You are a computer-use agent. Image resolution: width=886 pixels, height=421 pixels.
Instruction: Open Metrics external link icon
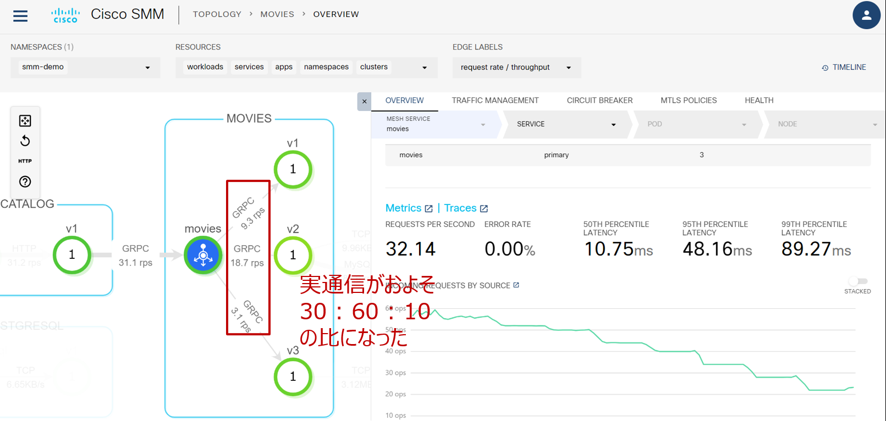429,209
